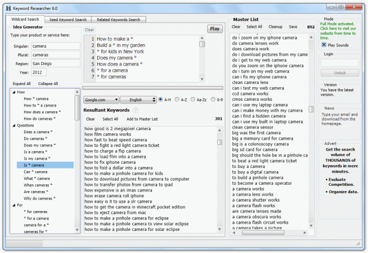Select tree item 'Can * camera'

(x=35, y=172)
